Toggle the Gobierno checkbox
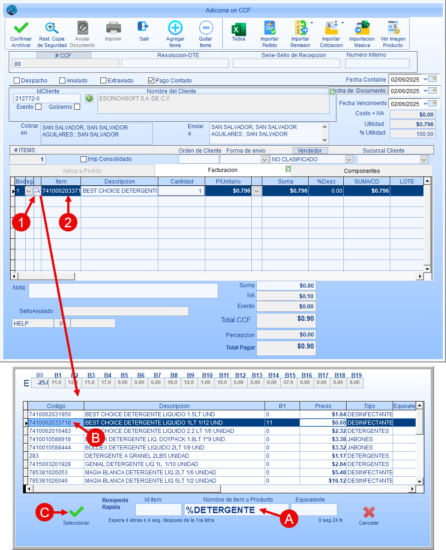This screenshot has width=446, height=550. [77, 106]
